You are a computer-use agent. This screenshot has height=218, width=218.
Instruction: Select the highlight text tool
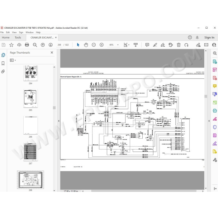tap(155, 45)
